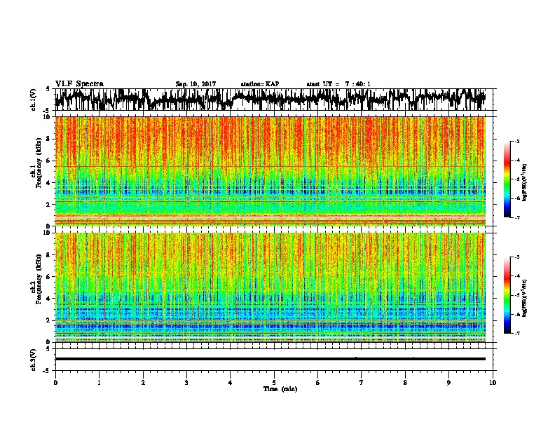The image size is (555, 429).
Task: Click the '-3' label on ch.2 color scale
Action: coord(516,257)
